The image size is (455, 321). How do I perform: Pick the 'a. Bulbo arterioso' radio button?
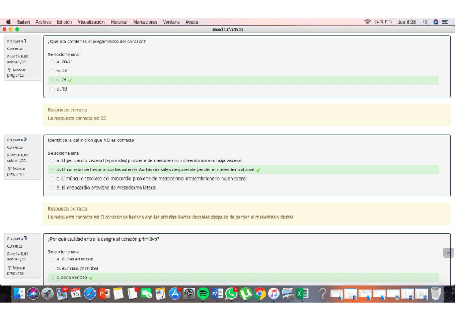click(x=52, y=259)
